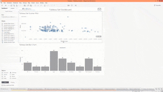
Task: Click new story icon in bottom tab bar
Action: [161, 89]
